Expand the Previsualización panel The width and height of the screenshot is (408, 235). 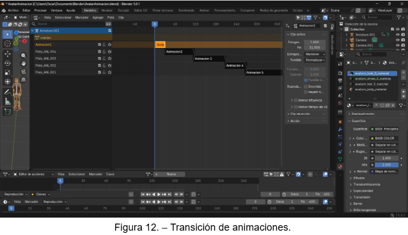click(376, 114)
